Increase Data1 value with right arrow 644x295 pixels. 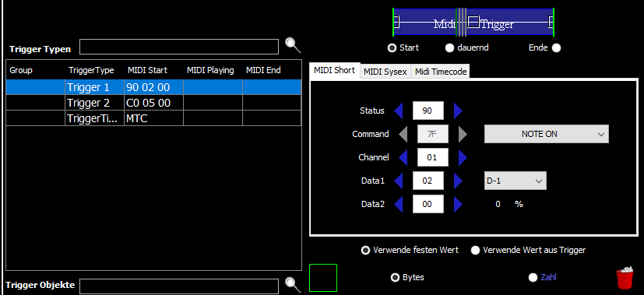click(458, 181)
